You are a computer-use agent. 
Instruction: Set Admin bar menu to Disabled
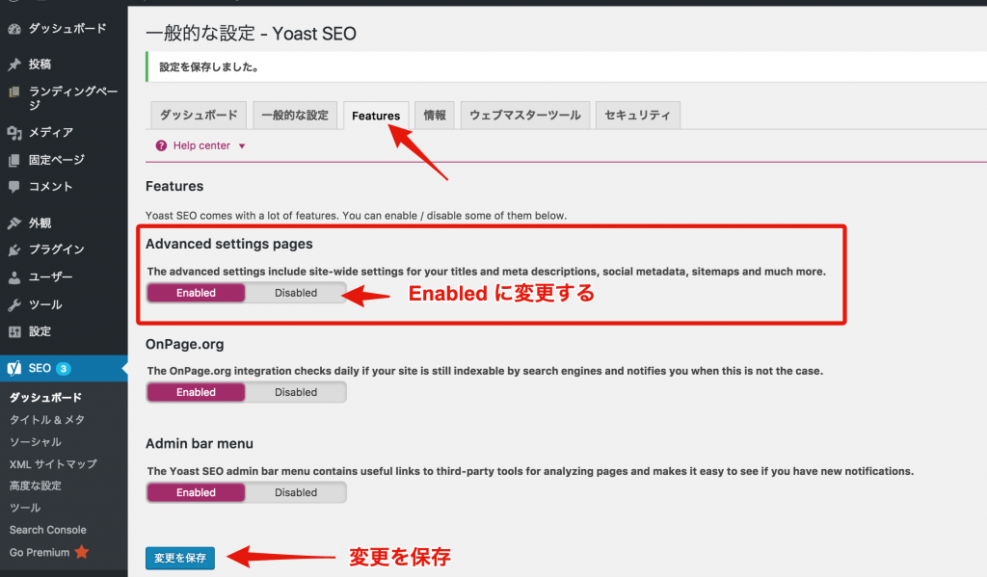pos(295,492)
